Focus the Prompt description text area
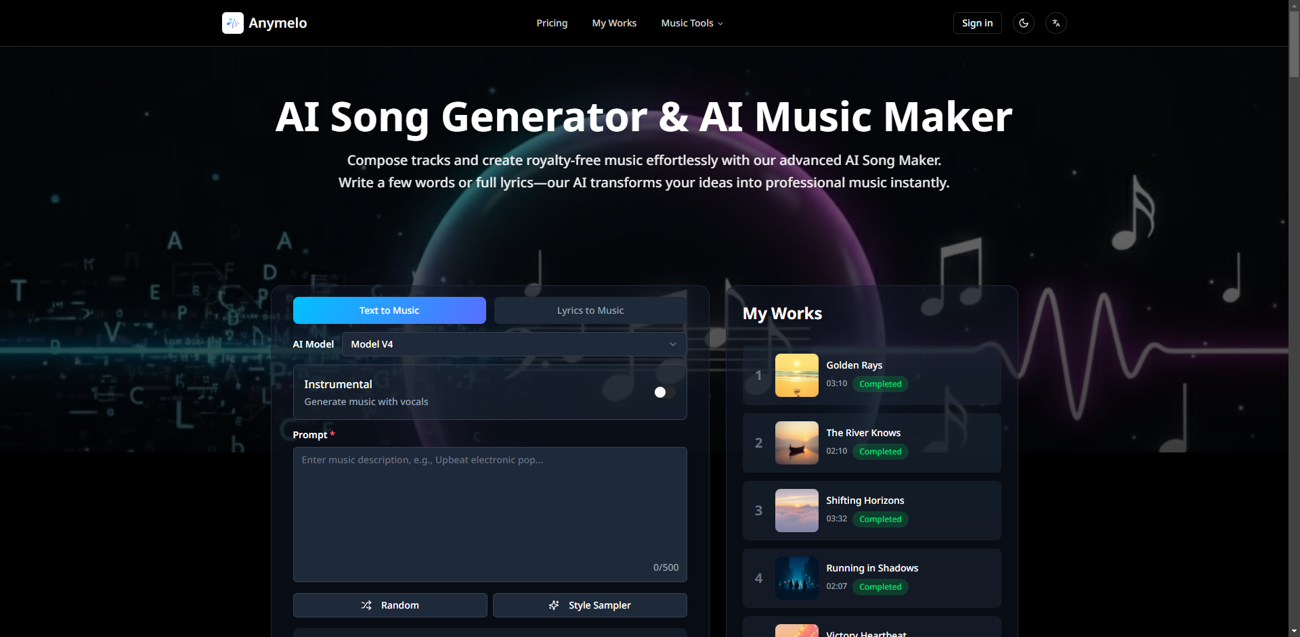Screen dimensions: 1300x637 tap(490, 514)
